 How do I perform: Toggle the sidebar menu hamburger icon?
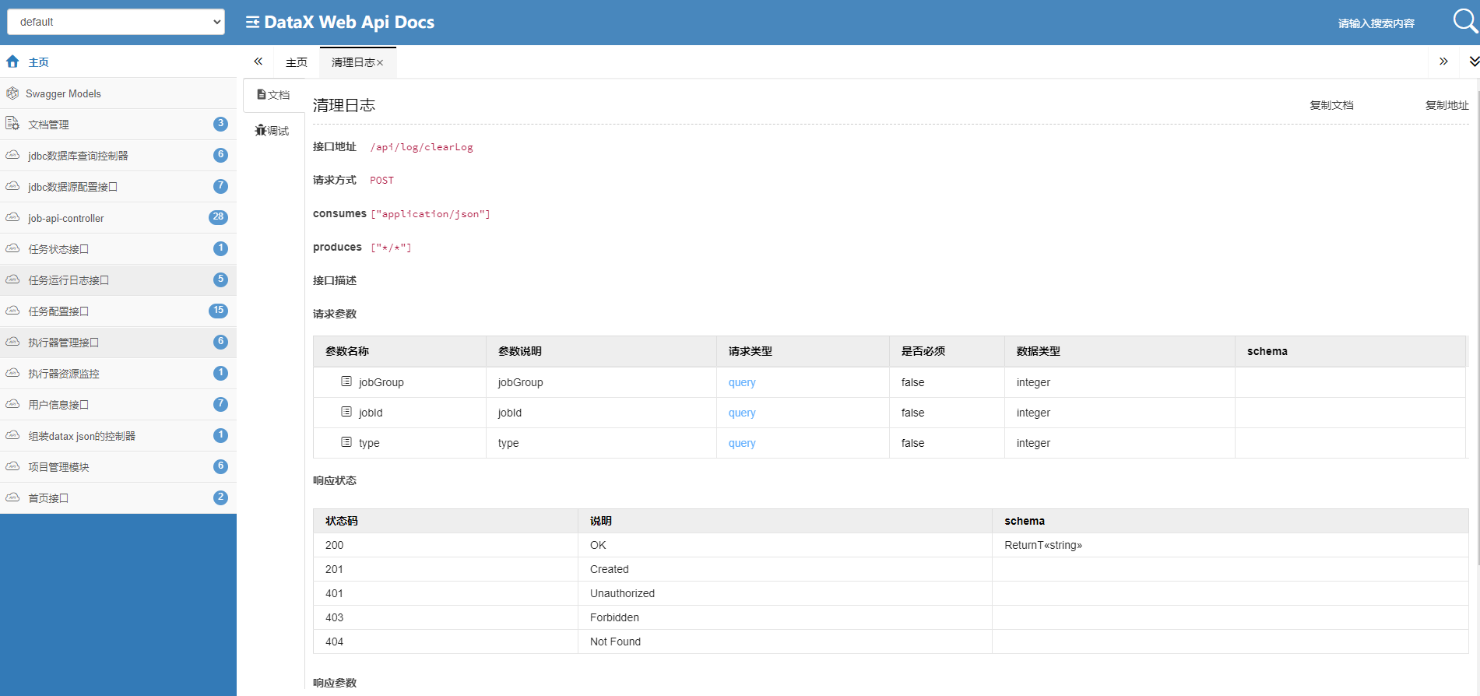[252, 23]
